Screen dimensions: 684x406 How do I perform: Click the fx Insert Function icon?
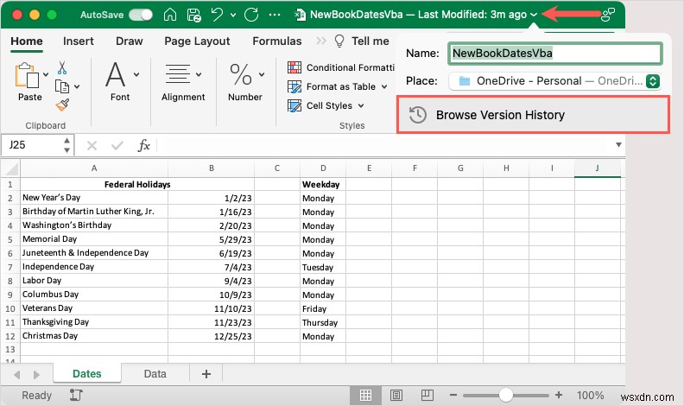pyautogui.click(x=144, y=145)
